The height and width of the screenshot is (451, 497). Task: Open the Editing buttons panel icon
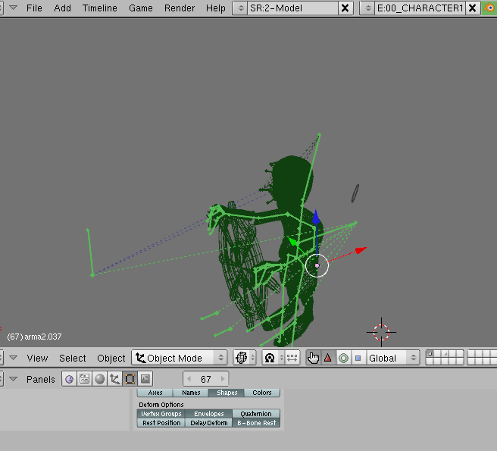[x=130, y=379]
